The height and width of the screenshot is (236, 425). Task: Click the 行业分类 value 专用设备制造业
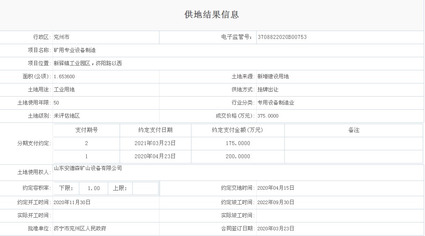[x=276, y=103]
